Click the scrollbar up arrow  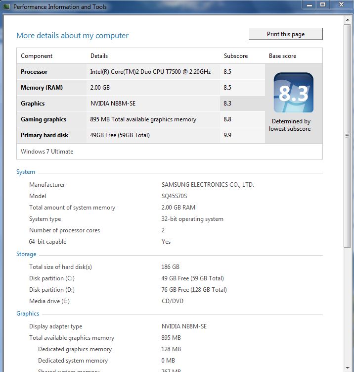348,20
